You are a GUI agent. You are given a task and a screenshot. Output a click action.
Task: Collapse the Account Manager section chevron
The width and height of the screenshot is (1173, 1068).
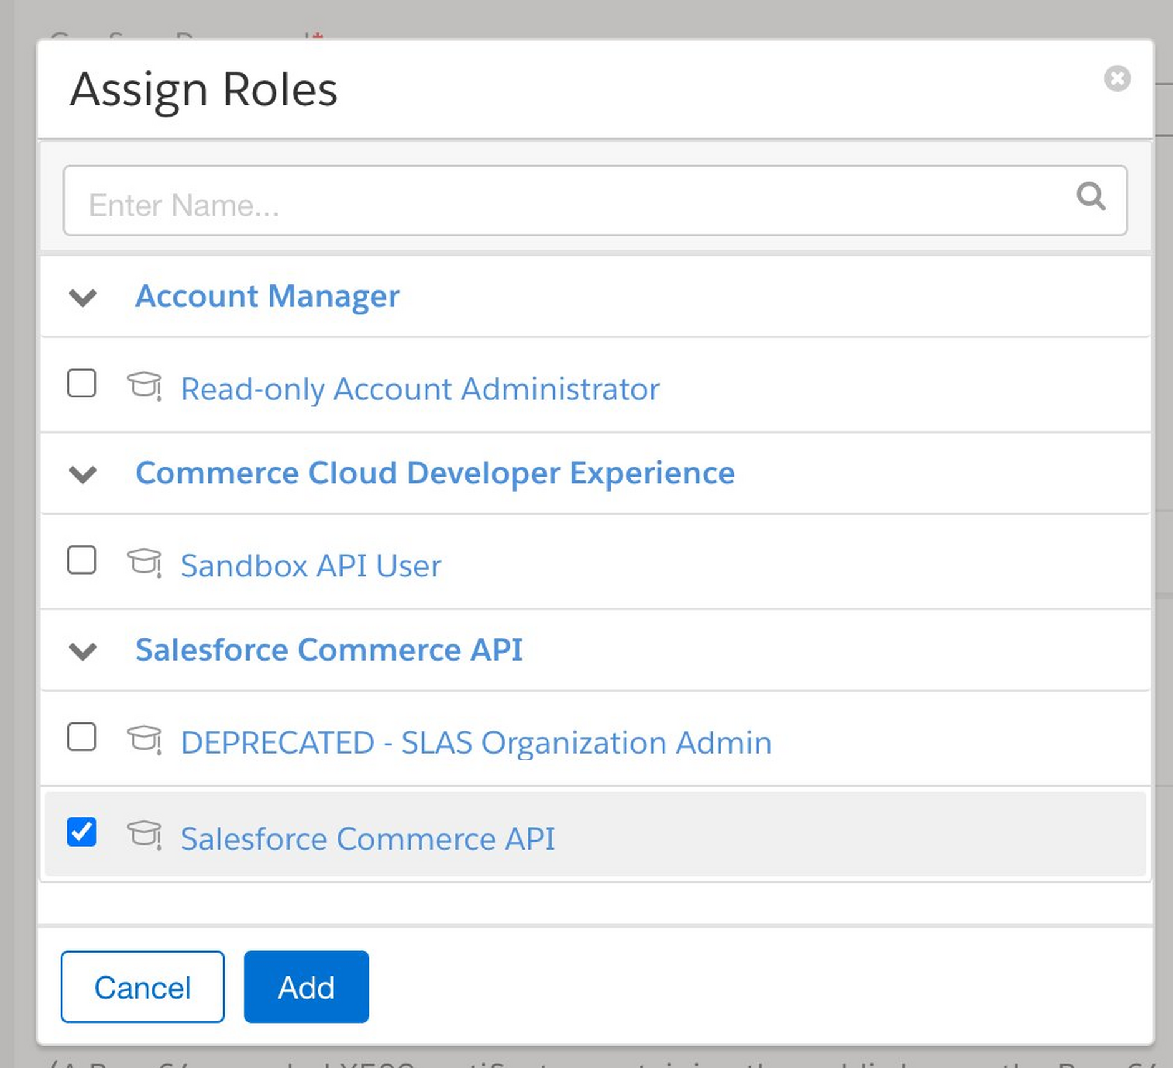(83, 298)
